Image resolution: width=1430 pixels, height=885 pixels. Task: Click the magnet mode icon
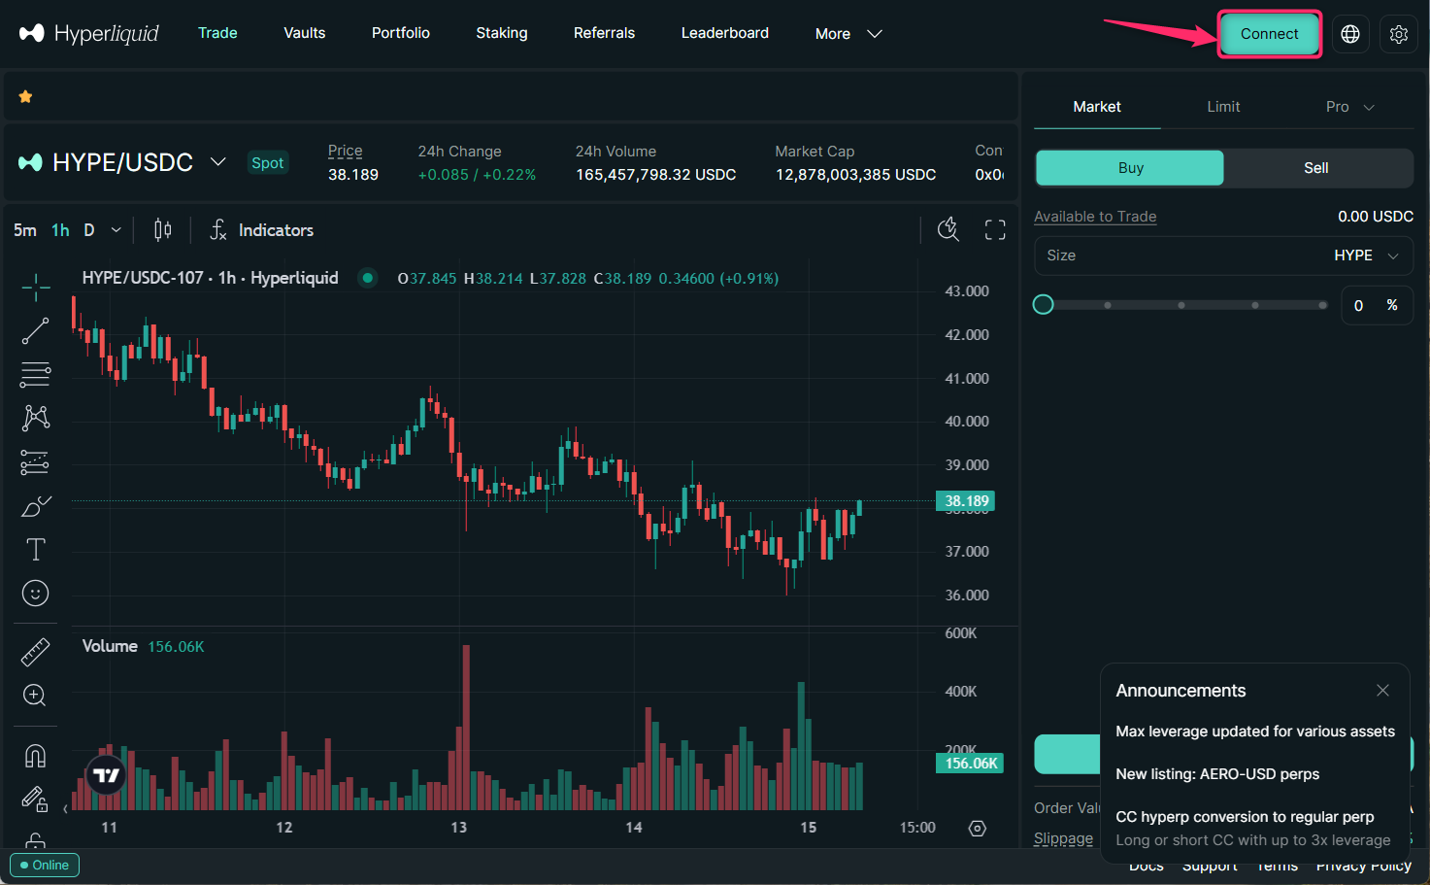(x=36, y=756)
